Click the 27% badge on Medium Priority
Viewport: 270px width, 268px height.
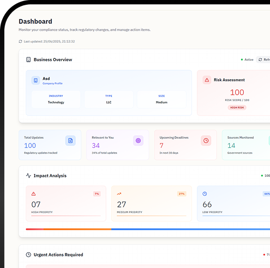click(181, 194)
